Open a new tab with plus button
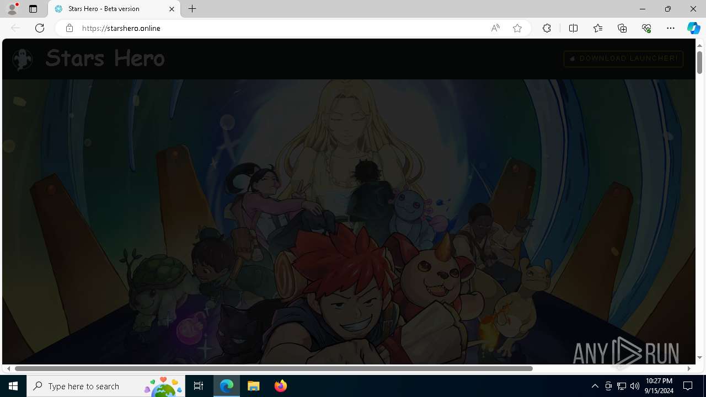This screenshot has width=706, height=397. [192, 9]
